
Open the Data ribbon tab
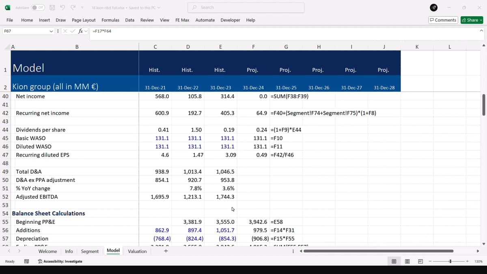130,20
